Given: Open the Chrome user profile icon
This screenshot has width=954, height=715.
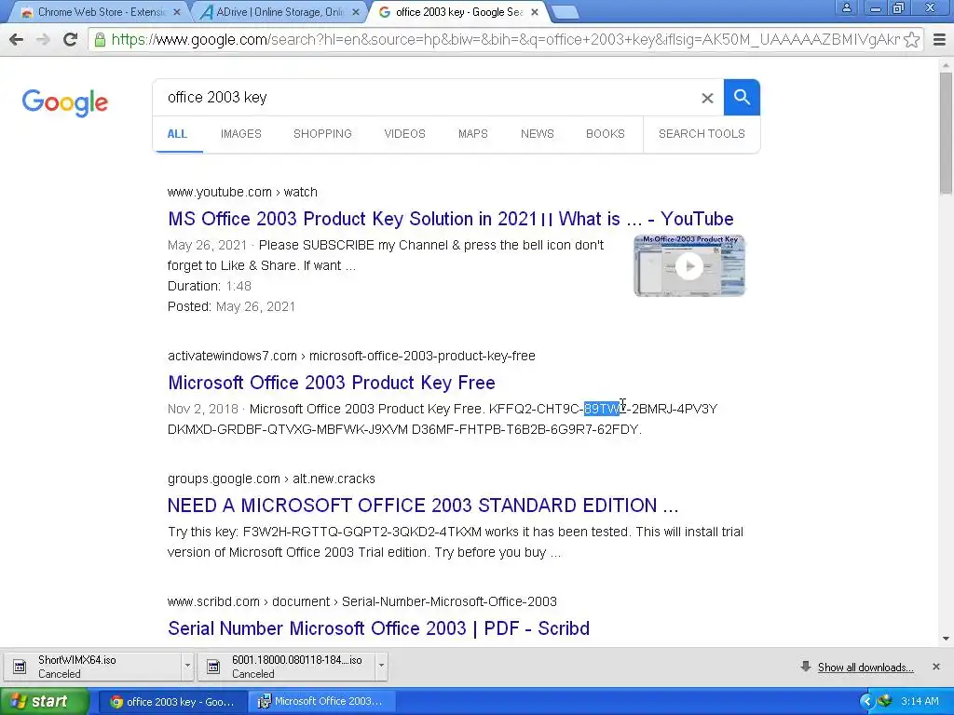Looking at the screenshot, I should click(x=846, y=8).
